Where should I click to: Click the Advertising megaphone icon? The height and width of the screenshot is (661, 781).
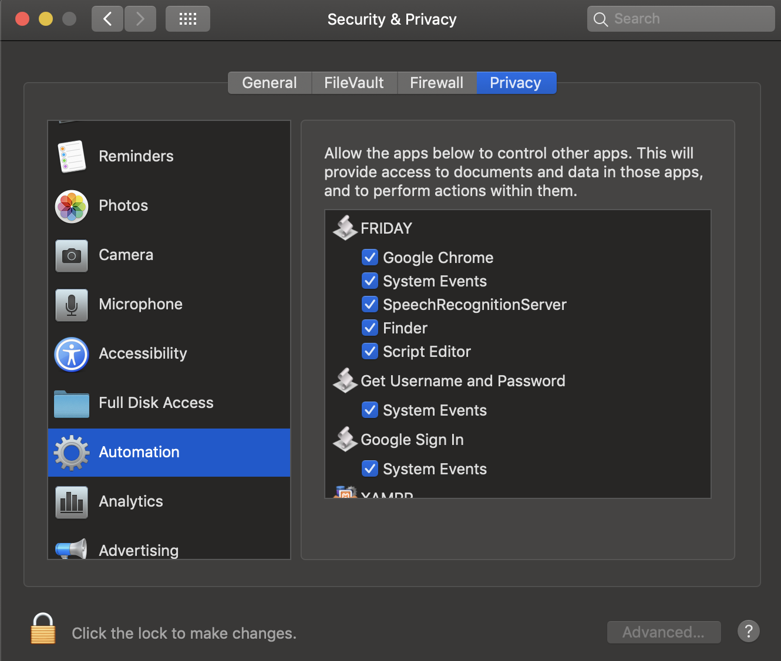(x=72, y=548)
